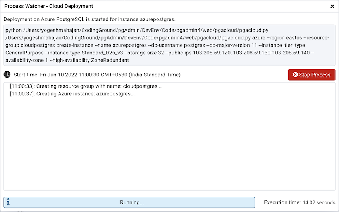Click 'Standard_D2s_v3' in the command text
339x212 pixels.
click(x=102, y=53)
